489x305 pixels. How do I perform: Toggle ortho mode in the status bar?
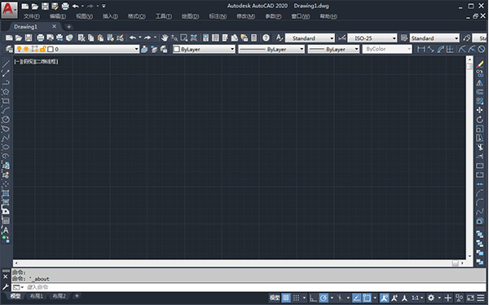click(313, 298)
